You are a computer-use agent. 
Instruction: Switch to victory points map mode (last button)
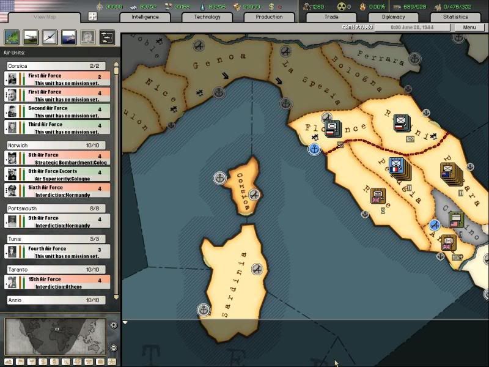112,361
